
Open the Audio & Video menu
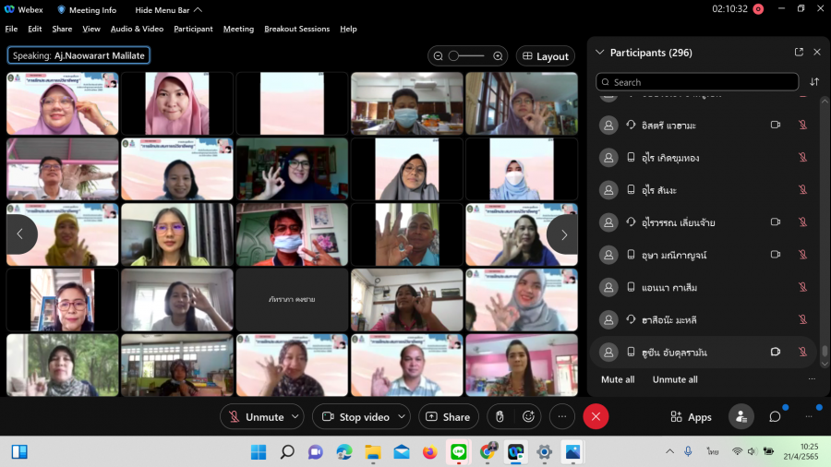(137, 29)
